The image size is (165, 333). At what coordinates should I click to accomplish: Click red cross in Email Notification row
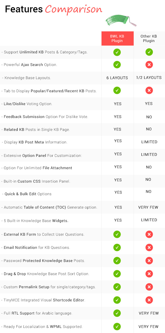click(149, 247)
